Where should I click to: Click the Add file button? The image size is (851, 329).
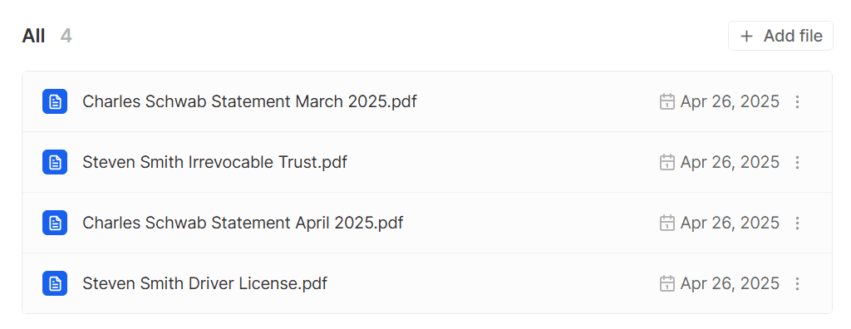(780, 36)
